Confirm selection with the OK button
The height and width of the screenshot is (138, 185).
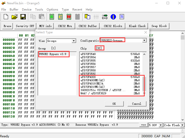114,104
